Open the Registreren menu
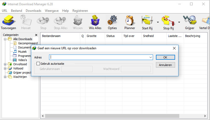The image size is (210, 120). coord(80,11)
